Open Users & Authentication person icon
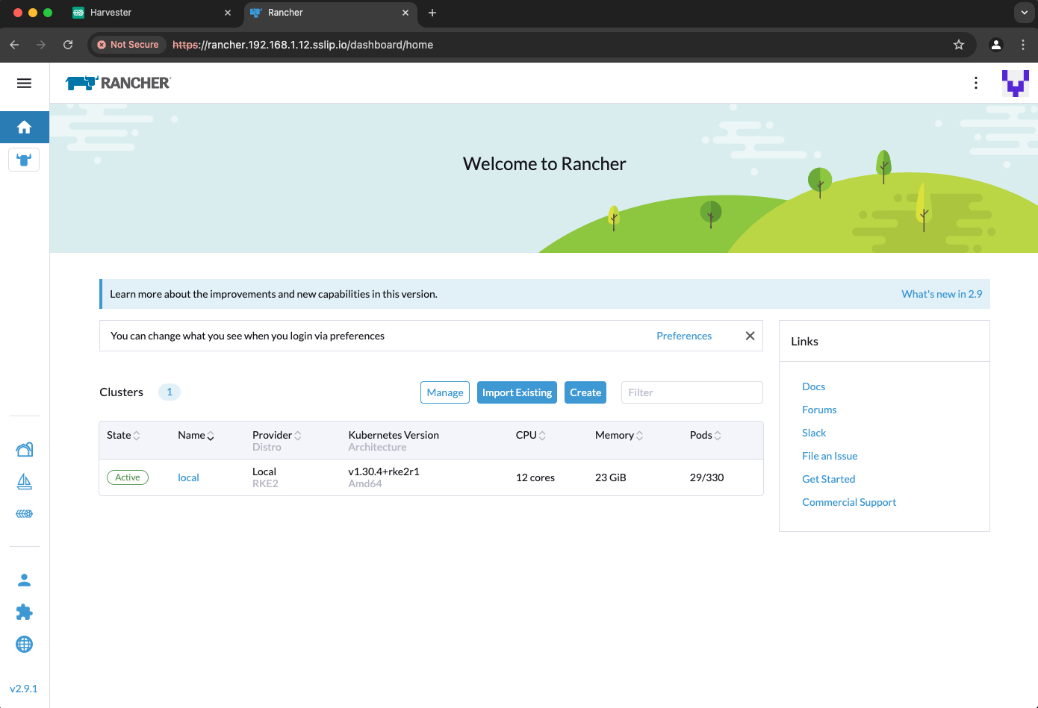Image resolution: width=1038 pixels, height=708 pixels. click(x=24, y=580)
